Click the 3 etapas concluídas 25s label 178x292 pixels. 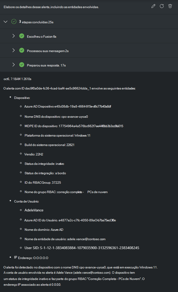click(36, 22)
